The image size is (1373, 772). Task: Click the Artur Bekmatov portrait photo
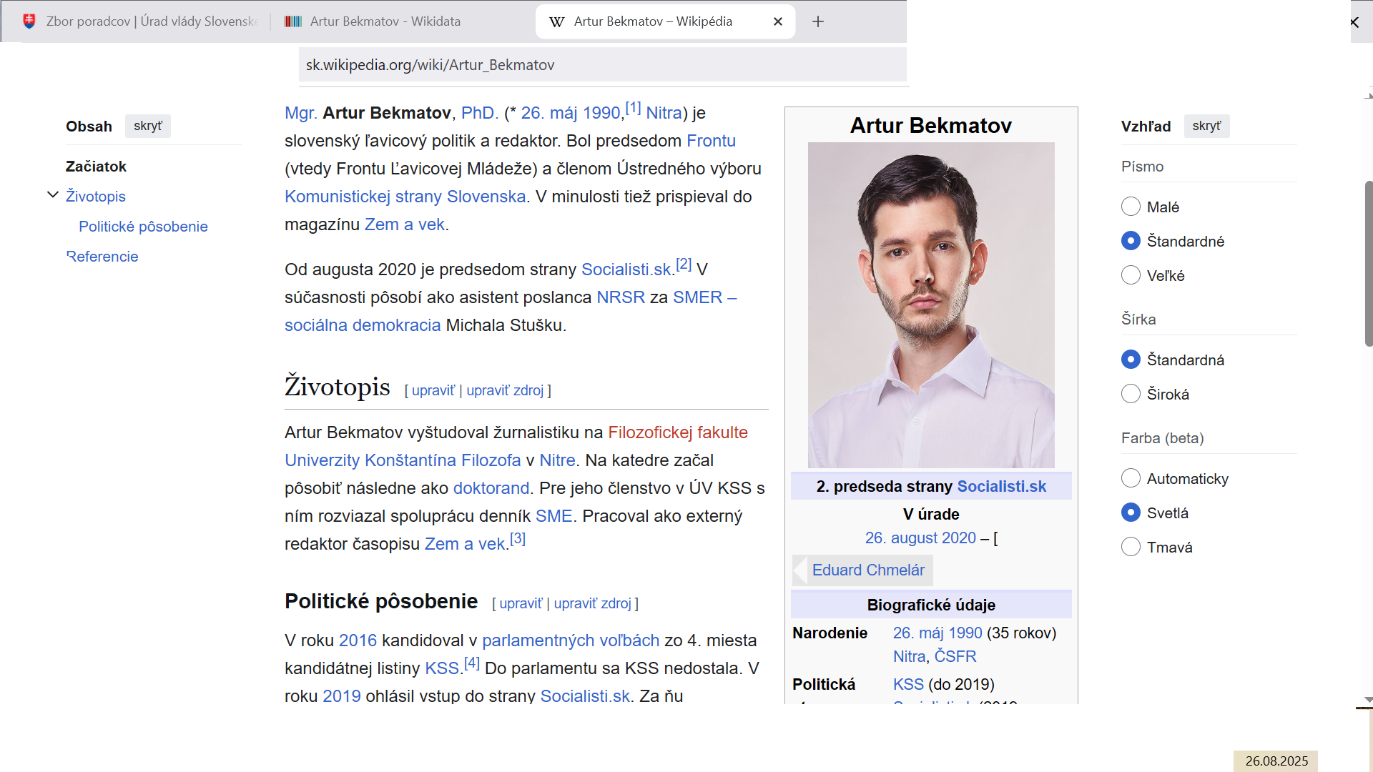[931, 305]
